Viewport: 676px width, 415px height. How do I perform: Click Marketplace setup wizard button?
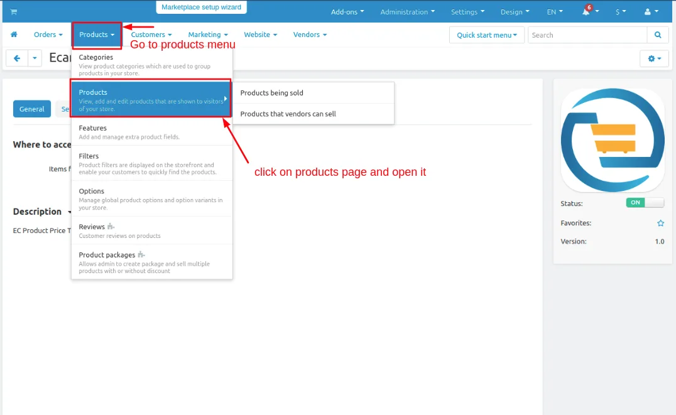[201, 7]
